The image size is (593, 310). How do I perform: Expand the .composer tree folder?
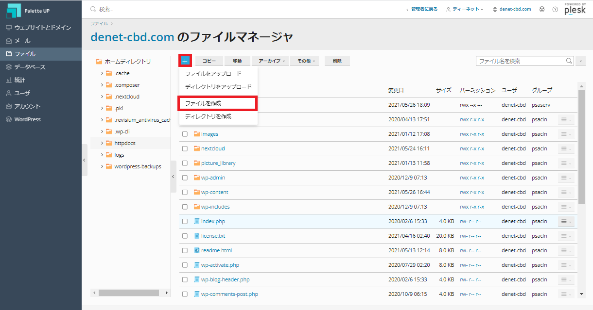coord(102,85)
